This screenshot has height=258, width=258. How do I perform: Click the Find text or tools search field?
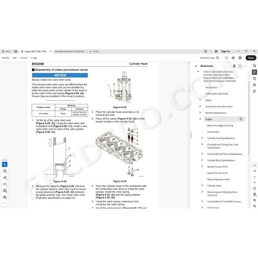pos(209,58)
